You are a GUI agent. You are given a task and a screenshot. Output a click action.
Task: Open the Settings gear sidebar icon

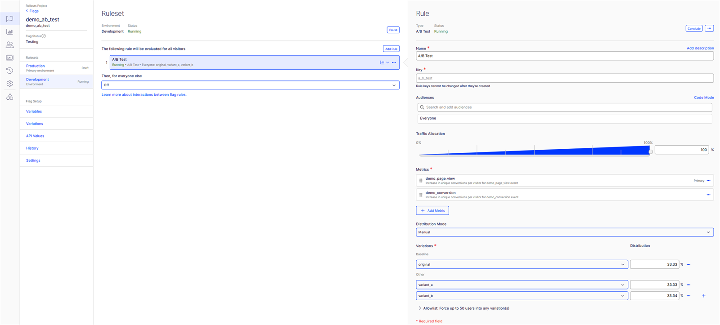coord(9,84)
